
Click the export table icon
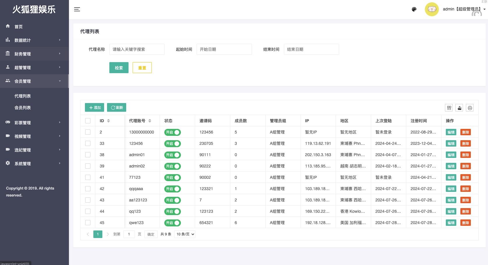[459, 108]
